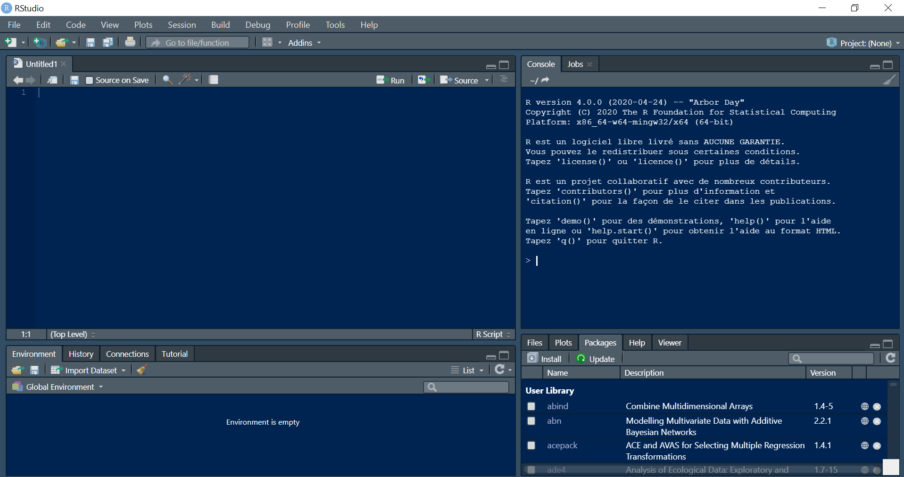Open the R Script language dropdown
This screenshot has height=477, width=904.
click(493, 334)
